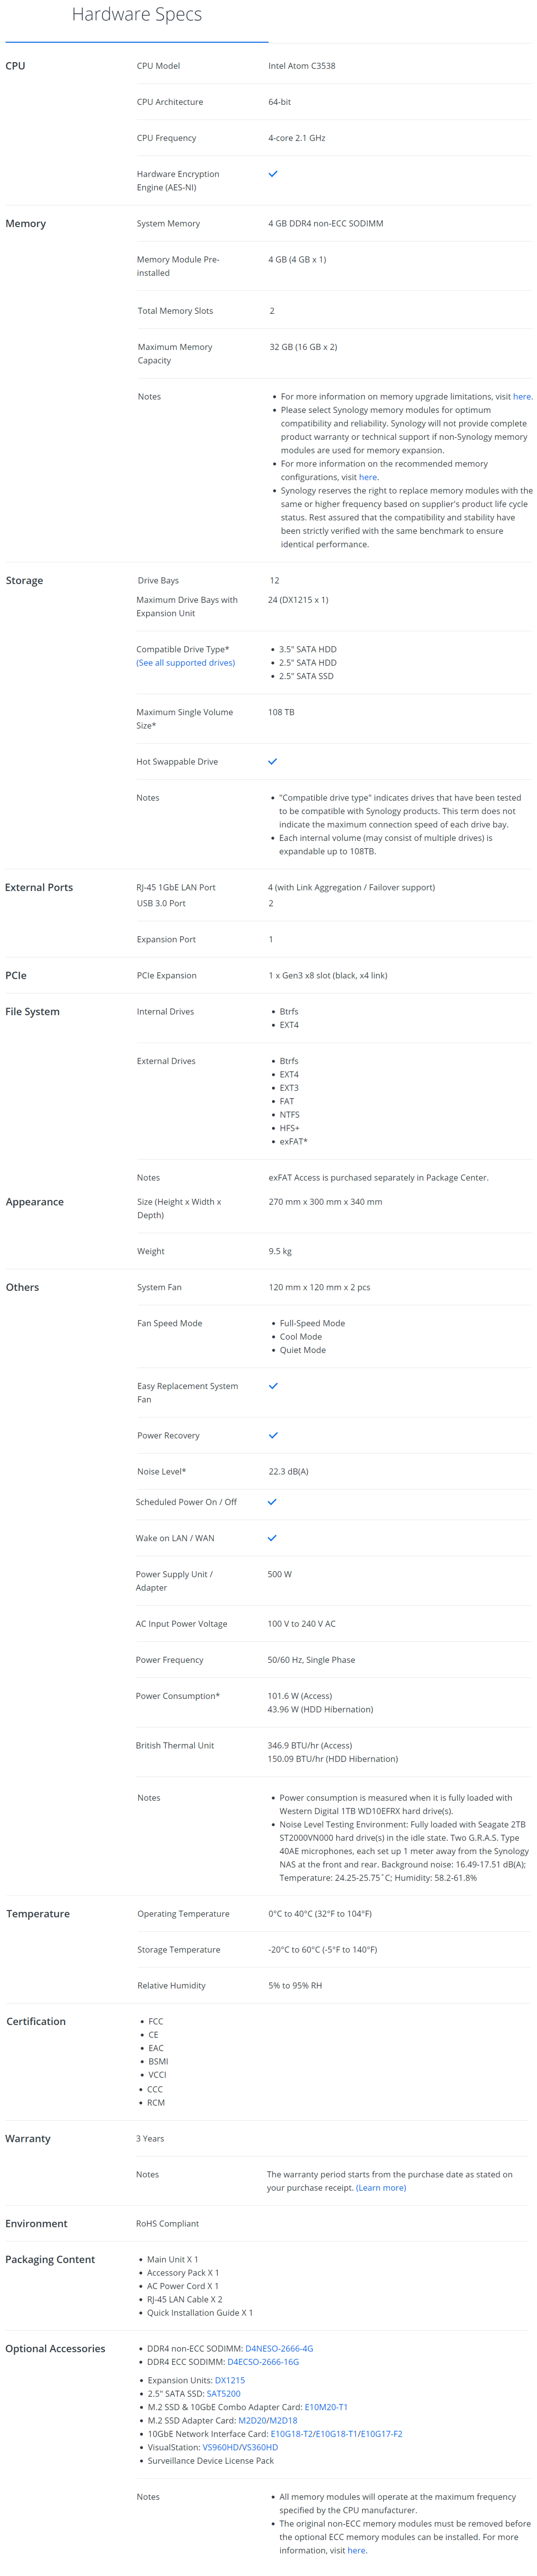The height and width of the screenshot is (2576, 537).
Task: Open the VS960HD VisualStation link
Action: [220, 2447]
